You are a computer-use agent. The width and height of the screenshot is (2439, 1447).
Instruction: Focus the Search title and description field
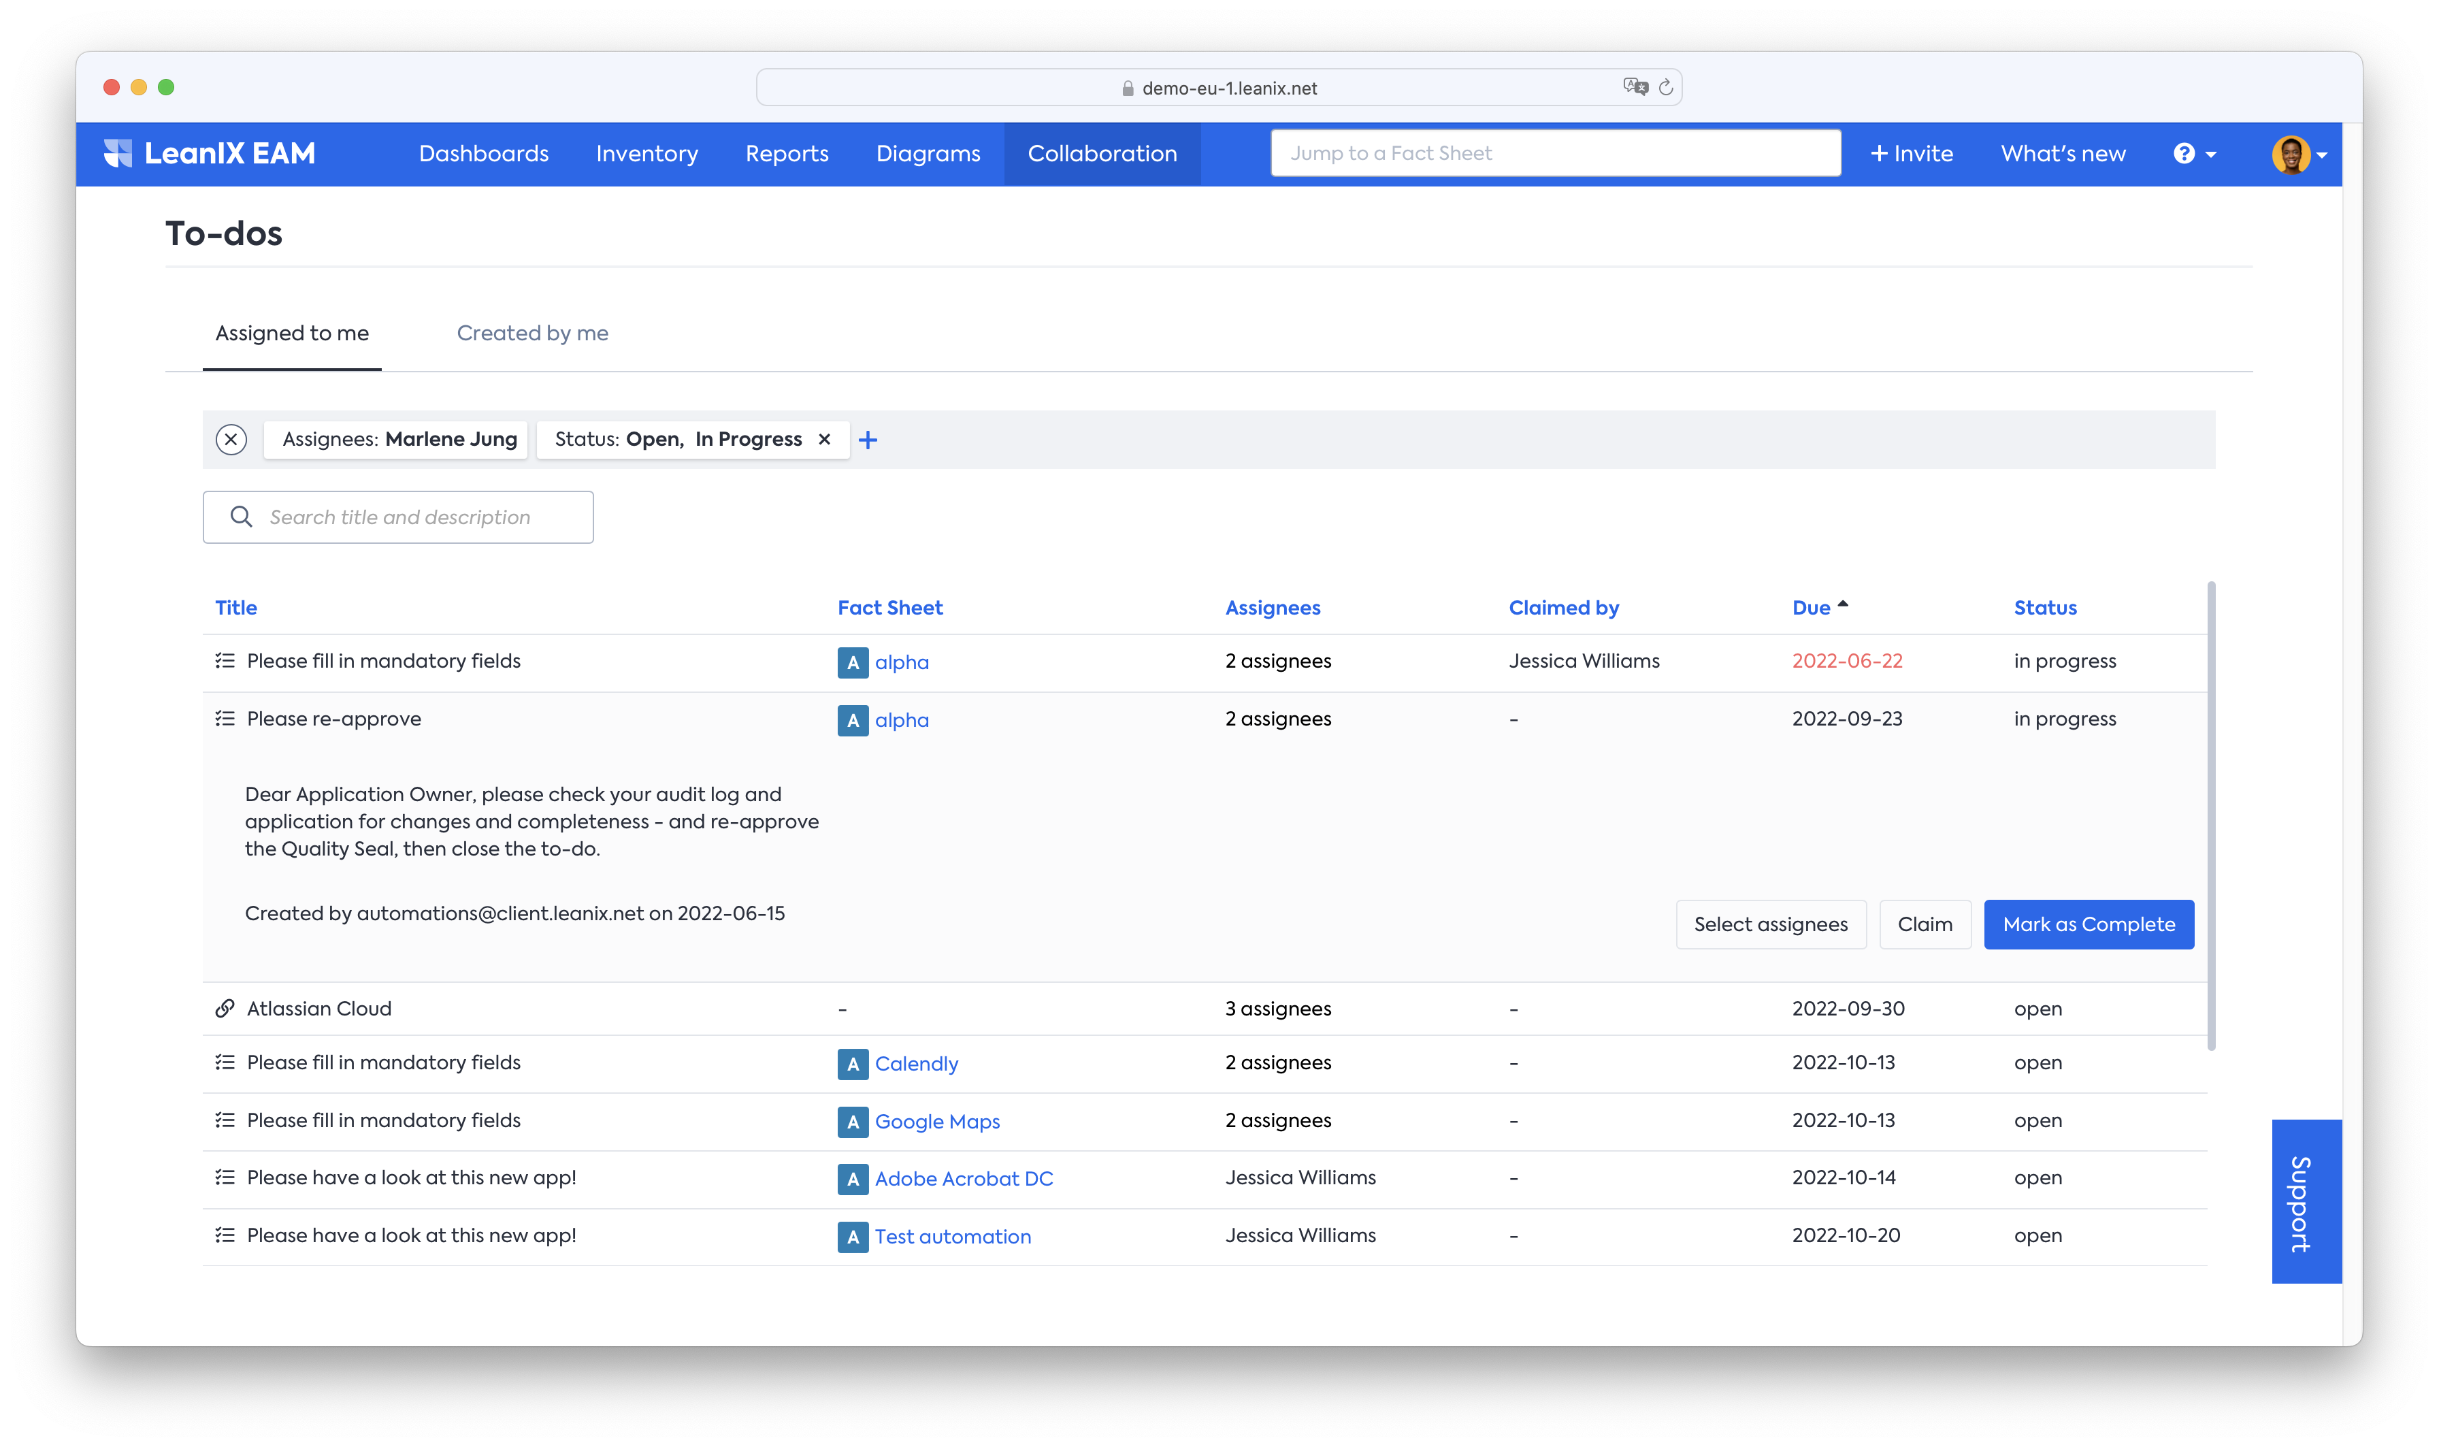pyautogui.click(x=399, y=518)
